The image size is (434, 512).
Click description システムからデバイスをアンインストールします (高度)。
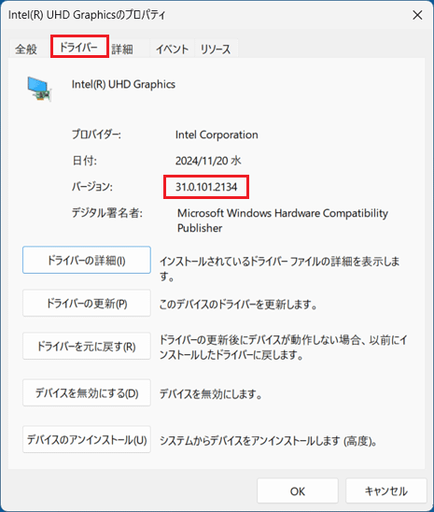269,441
